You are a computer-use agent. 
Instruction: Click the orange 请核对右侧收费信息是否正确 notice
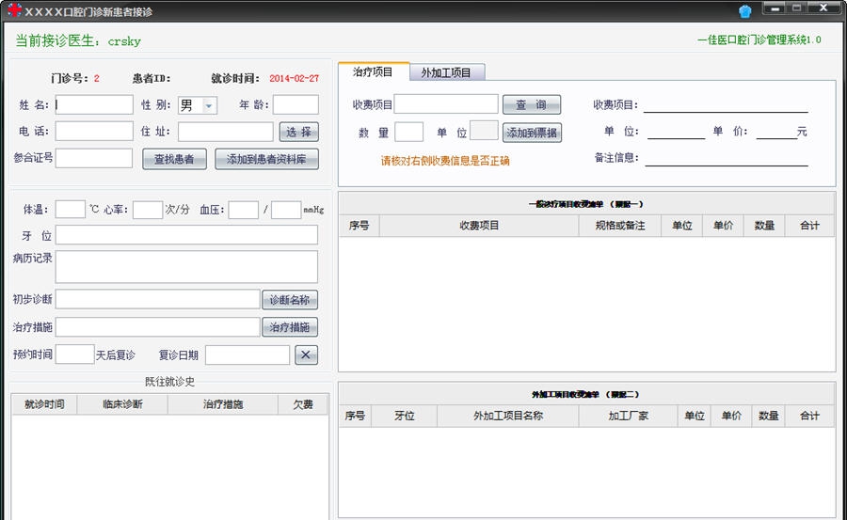tap(445, 161)
